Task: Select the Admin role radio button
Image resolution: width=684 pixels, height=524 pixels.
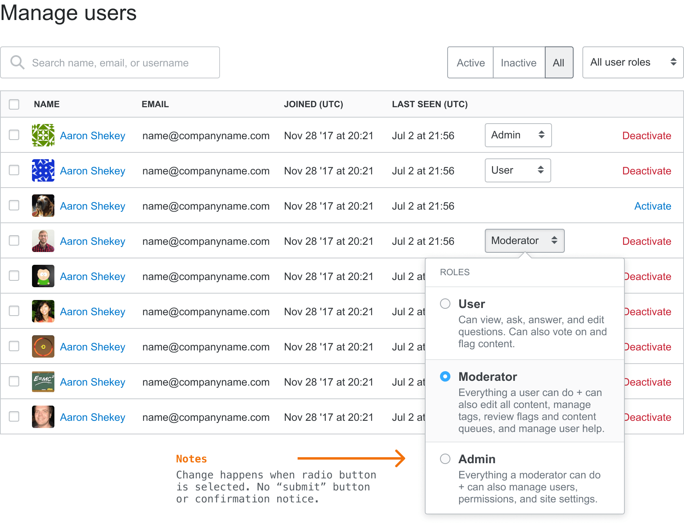Action: click(445, 459)
